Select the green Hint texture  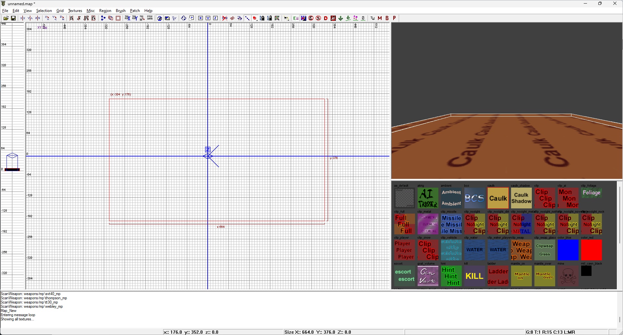[451, 276]
